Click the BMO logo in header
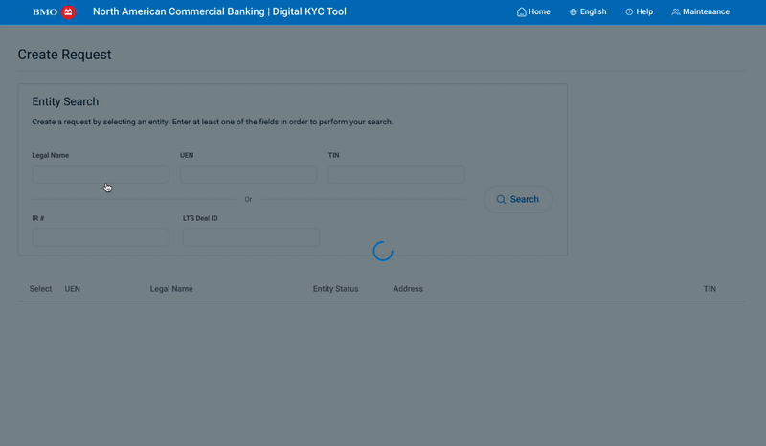The image size is (766, 446). [55, 11]
